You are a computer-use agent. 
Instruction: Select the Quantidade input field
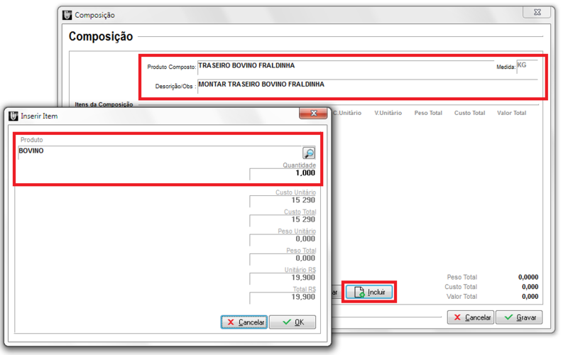click(283, 173)
